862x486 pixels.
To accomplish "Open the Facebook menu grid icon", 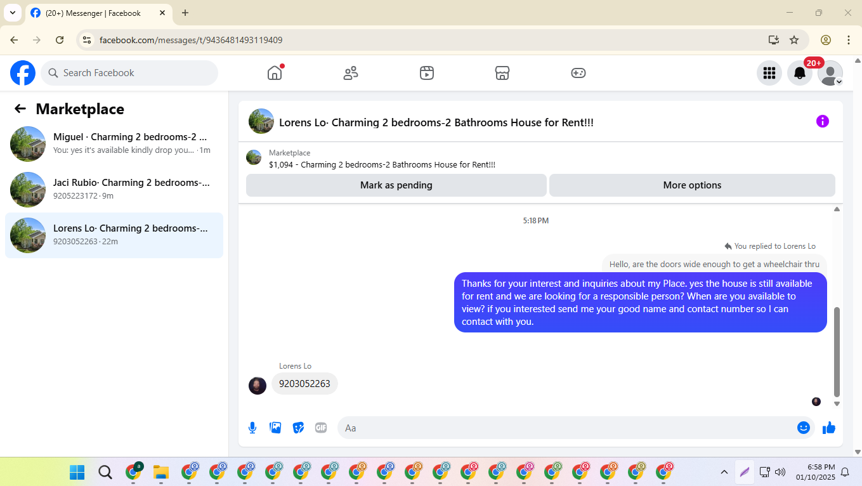I will point(769,73).
